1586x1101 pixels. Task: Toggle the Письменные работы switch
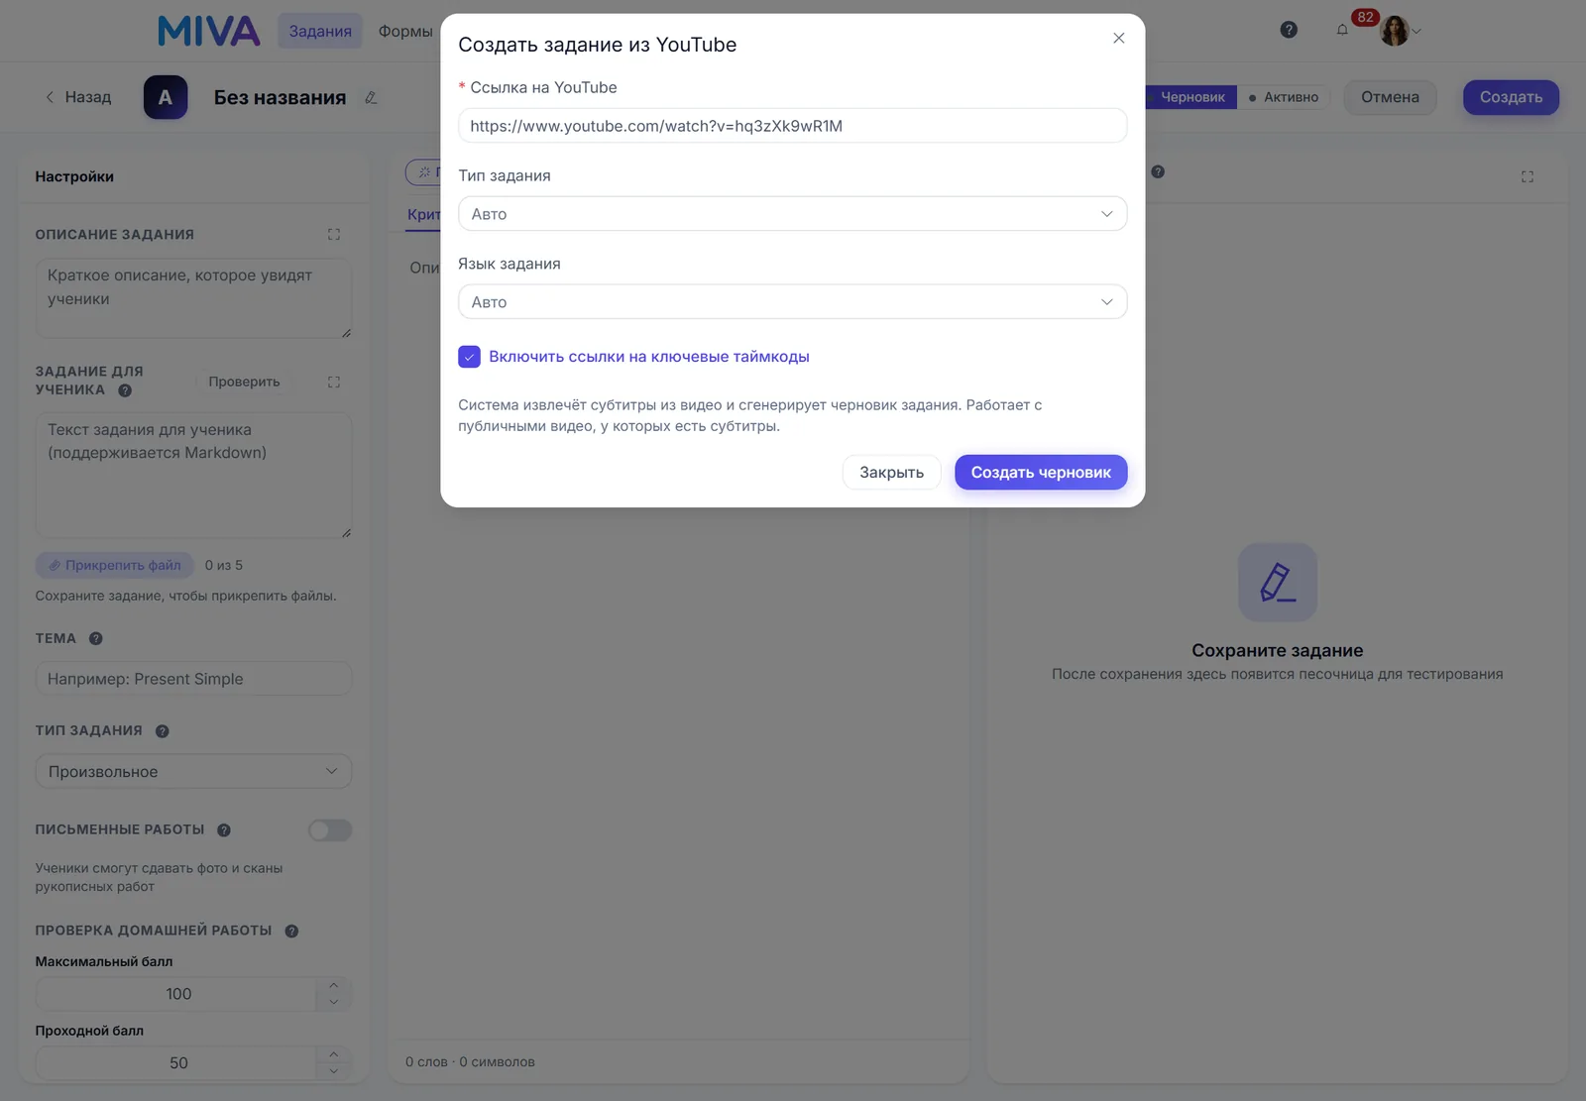point(330,830)
